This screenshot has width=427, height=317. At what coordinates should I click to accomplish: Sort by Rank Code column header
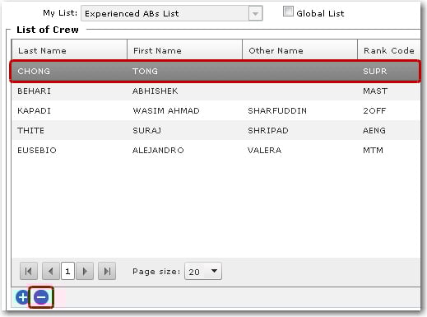[389, 50]
